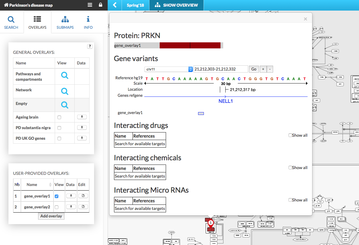The height and width of the screenshot is (245, 359).
Task: Open the hamburger menu in header
Action: coord(90,5)
